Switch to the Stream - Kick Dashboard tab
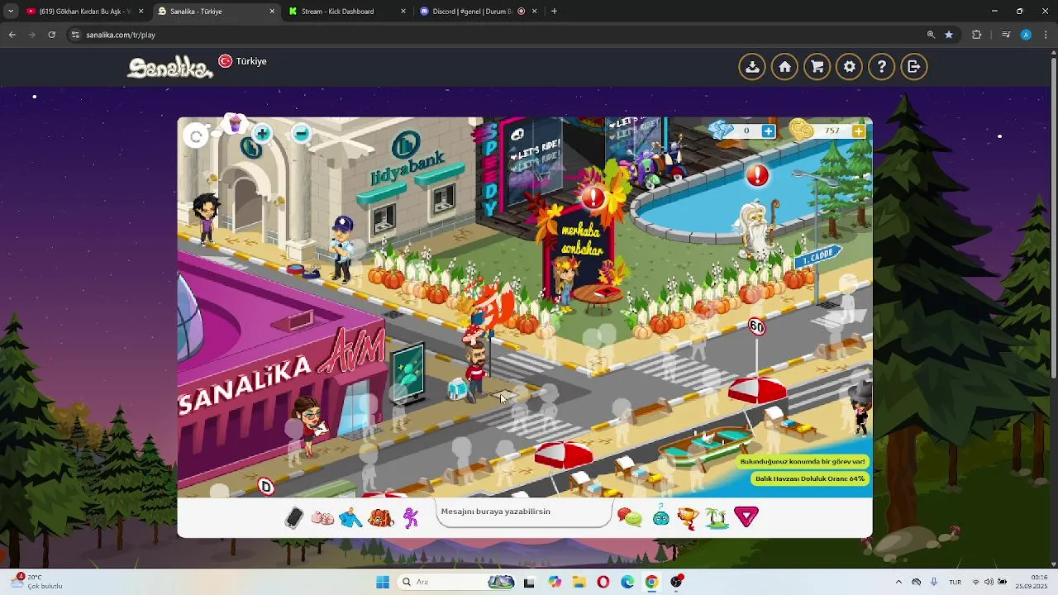This screenshot has height=595, width=1058. [347, 12]
